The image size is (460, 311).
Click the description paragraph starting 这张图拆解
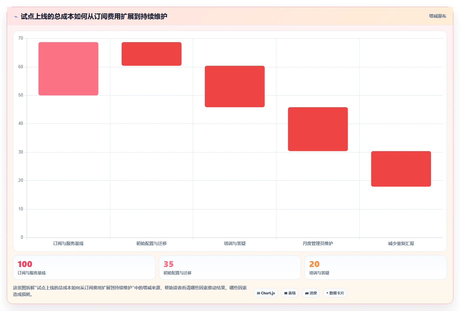(130, 291)
